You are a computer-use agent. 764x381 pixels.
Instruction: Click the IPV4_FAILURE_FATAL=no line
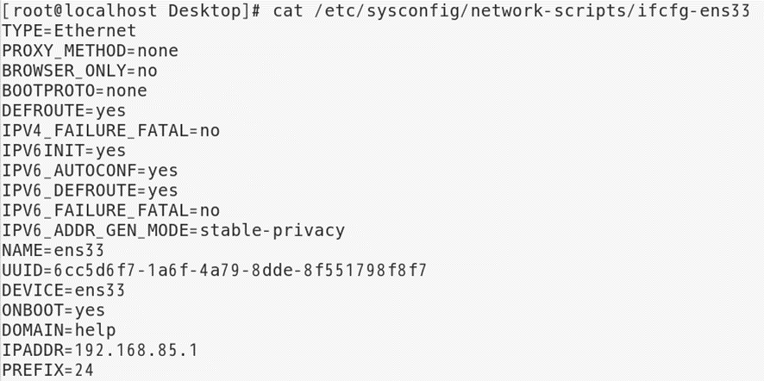[x=110, y=131]
